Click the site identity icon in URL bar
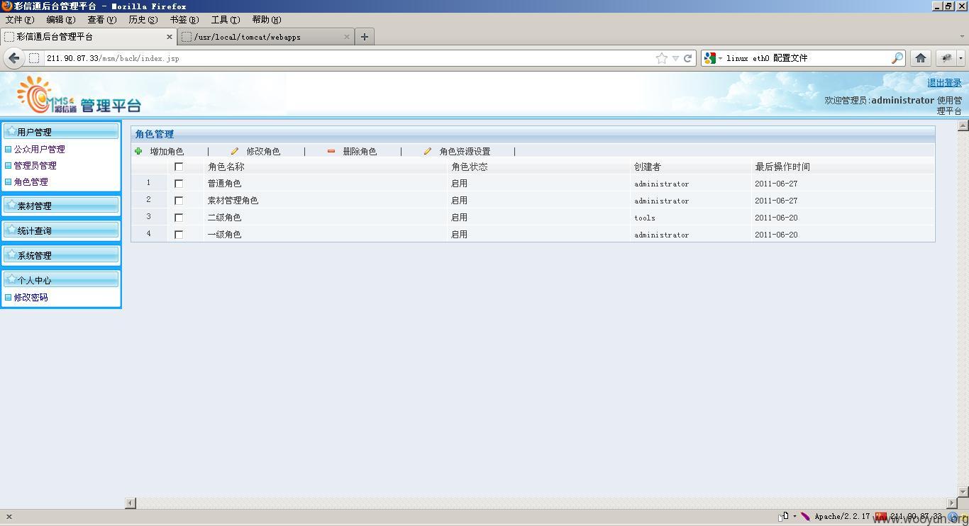This screenshot has height=526, width=969. [x=33, y=58]
